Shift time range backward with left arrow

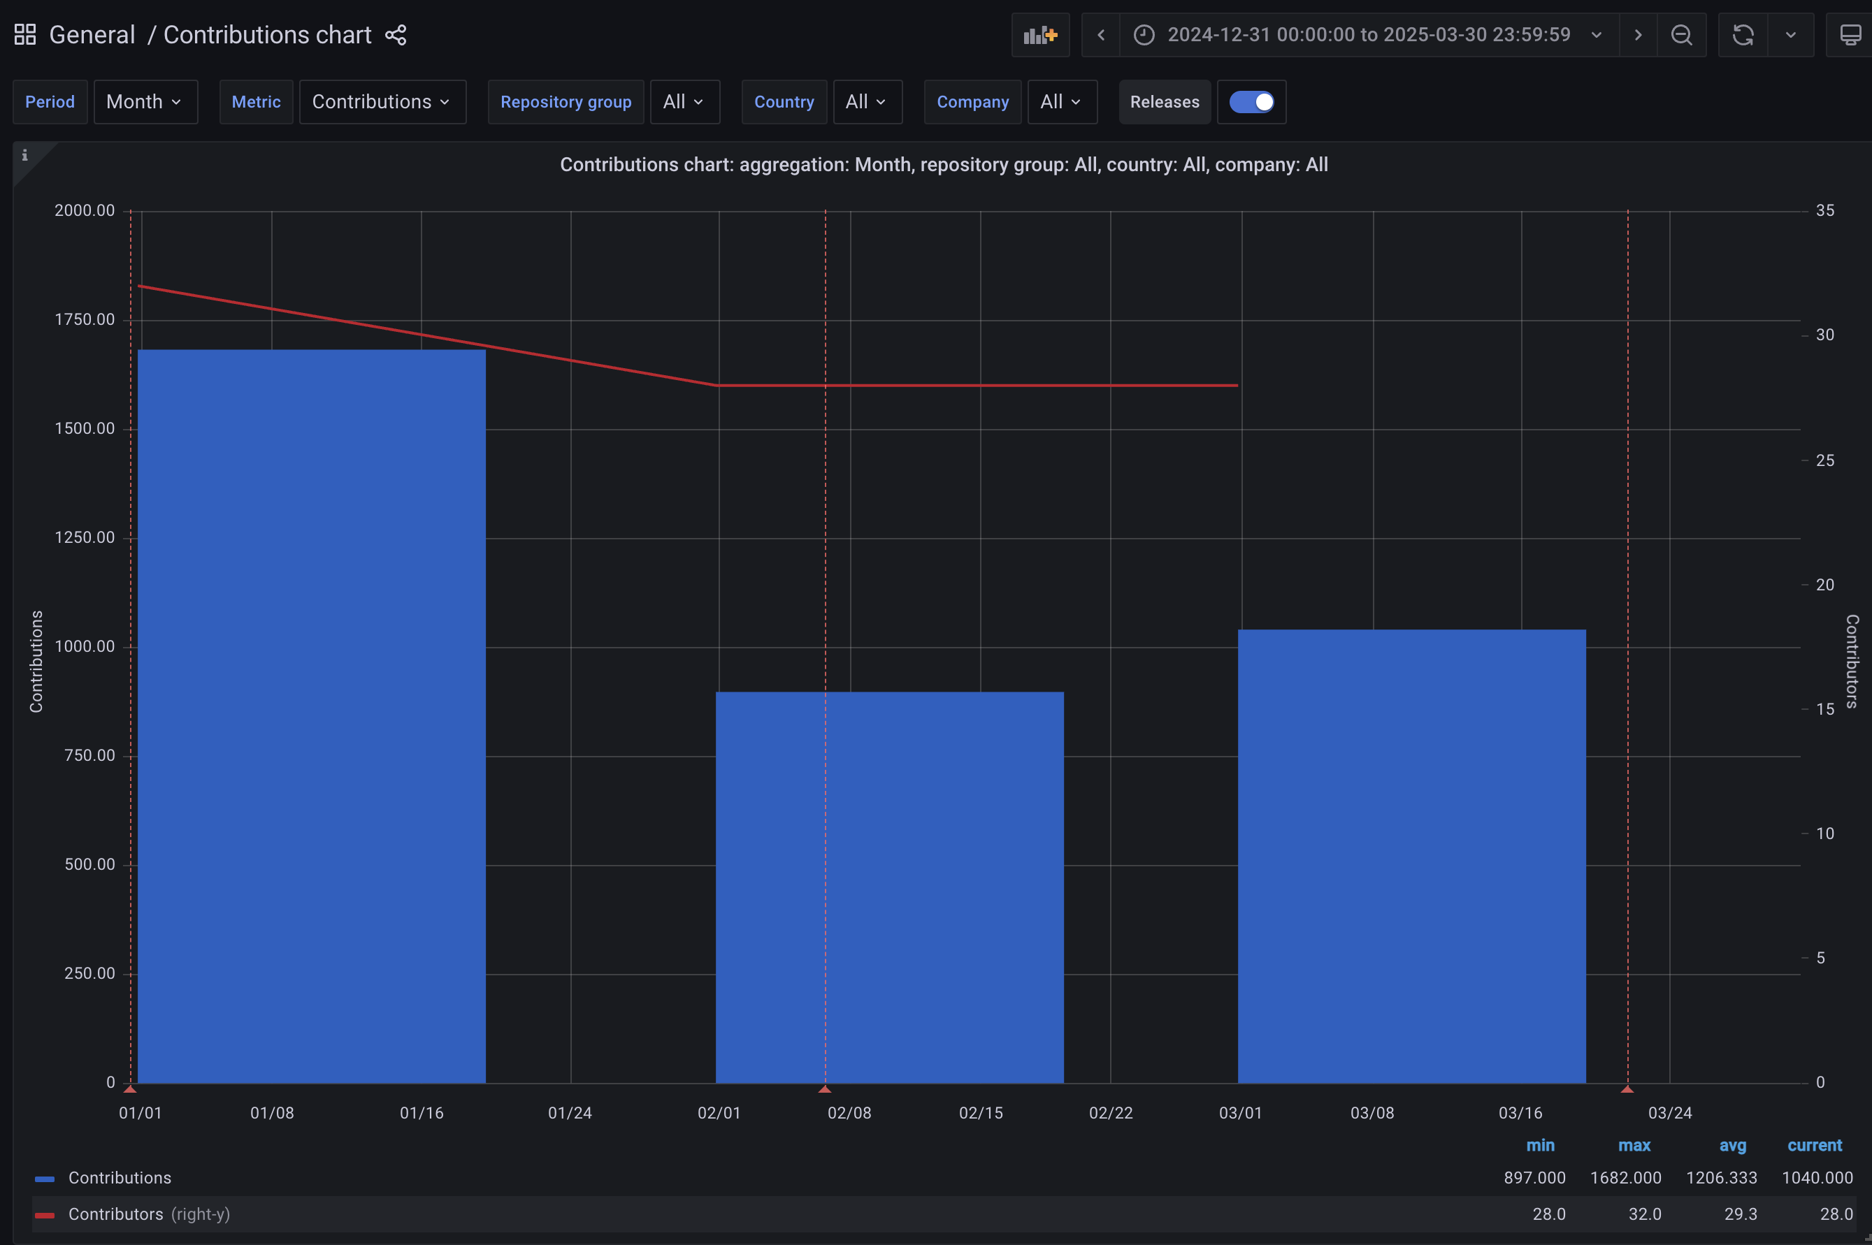pos(1101,35)
